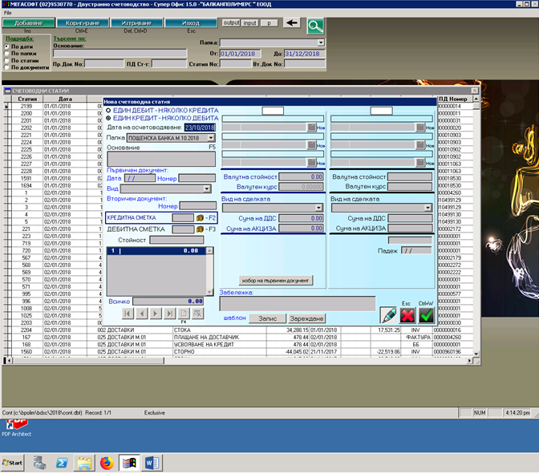The image size is (539, 474).
Task: Select ЕДИН КРЕДИТ - НЯКОЛКО ДЕБИТА option
Action: click(x=109, y=117)
